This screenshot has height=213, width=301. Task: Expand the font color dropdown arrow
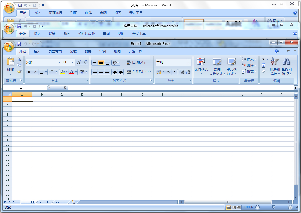[76, 72]
